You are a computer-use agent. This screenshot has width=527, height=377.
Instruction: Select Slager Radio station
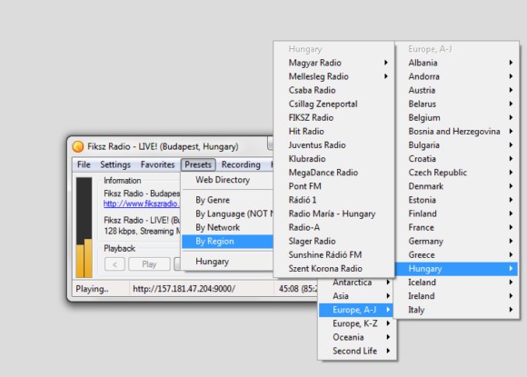coord(334,242)
